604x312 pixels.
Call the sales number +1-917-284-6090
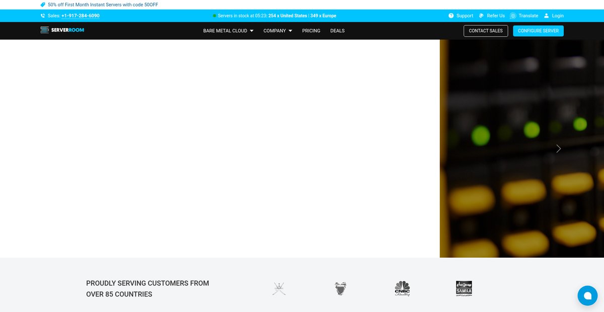tap(81, 16)
